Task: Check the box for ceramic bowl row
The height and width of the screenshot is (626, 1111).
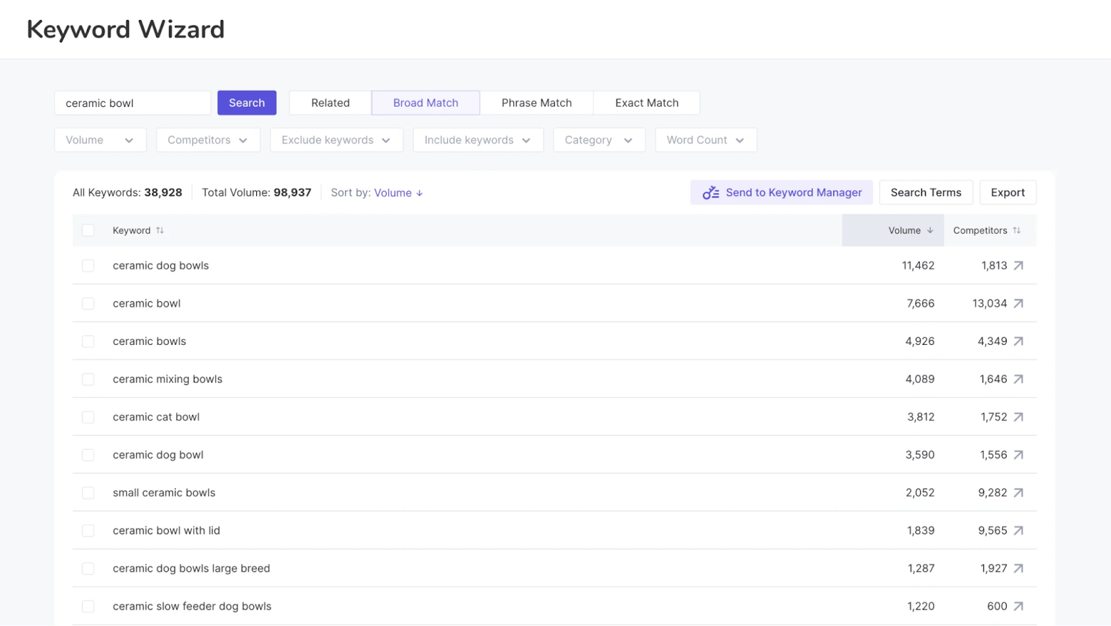Action: click(88, 303)
